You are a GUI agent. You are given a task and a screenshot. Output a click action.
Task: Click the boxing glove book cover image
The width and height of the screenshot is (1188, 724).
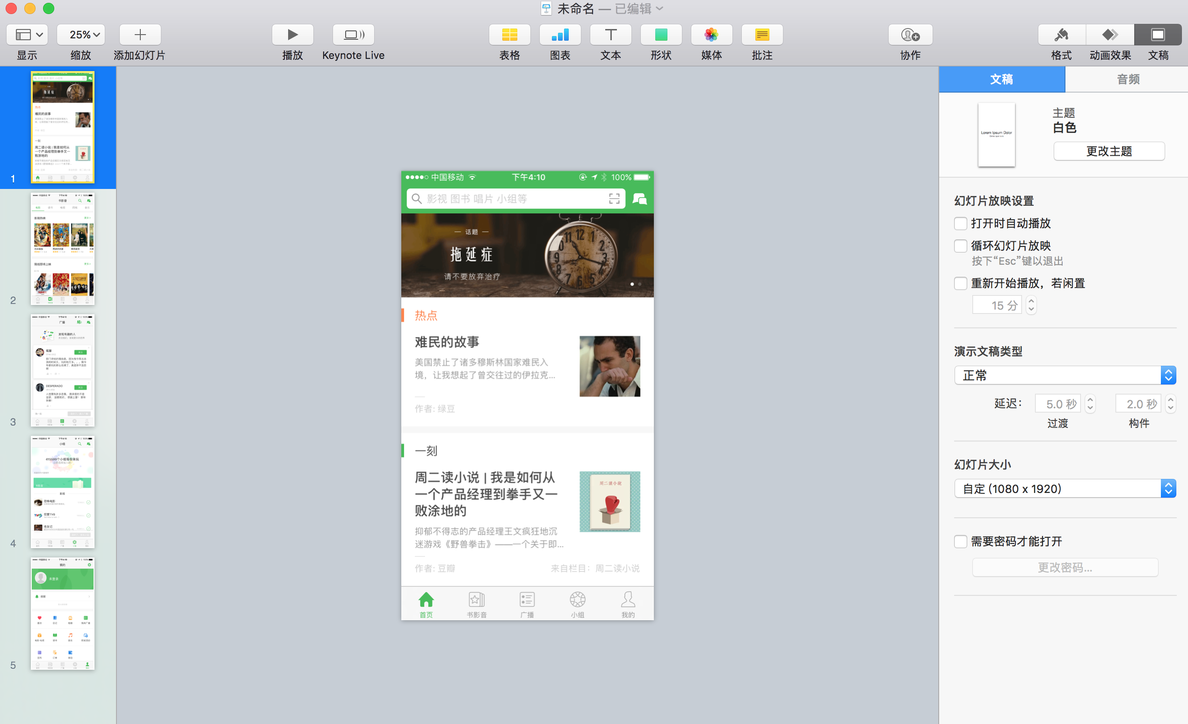pos(610,502)
